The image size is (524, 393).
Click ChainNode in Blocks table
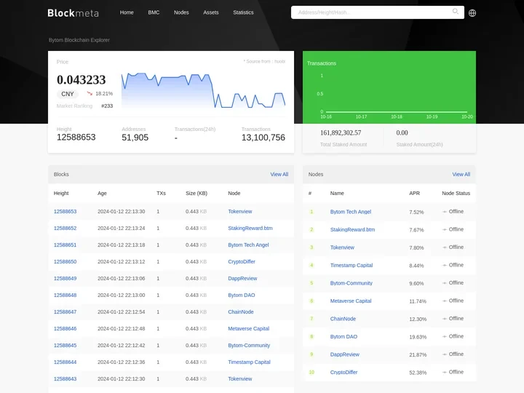(x=241, y=311)
